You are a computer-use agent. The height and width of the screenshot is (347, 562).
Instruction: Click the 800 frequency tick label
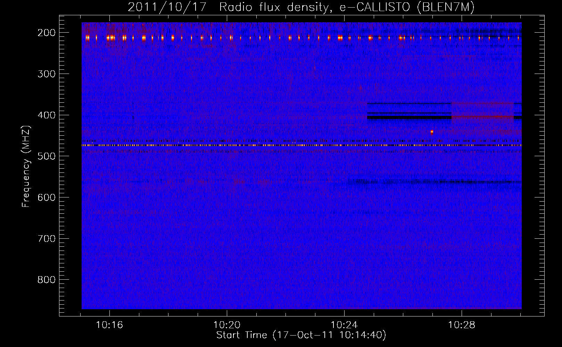(47, 280)
